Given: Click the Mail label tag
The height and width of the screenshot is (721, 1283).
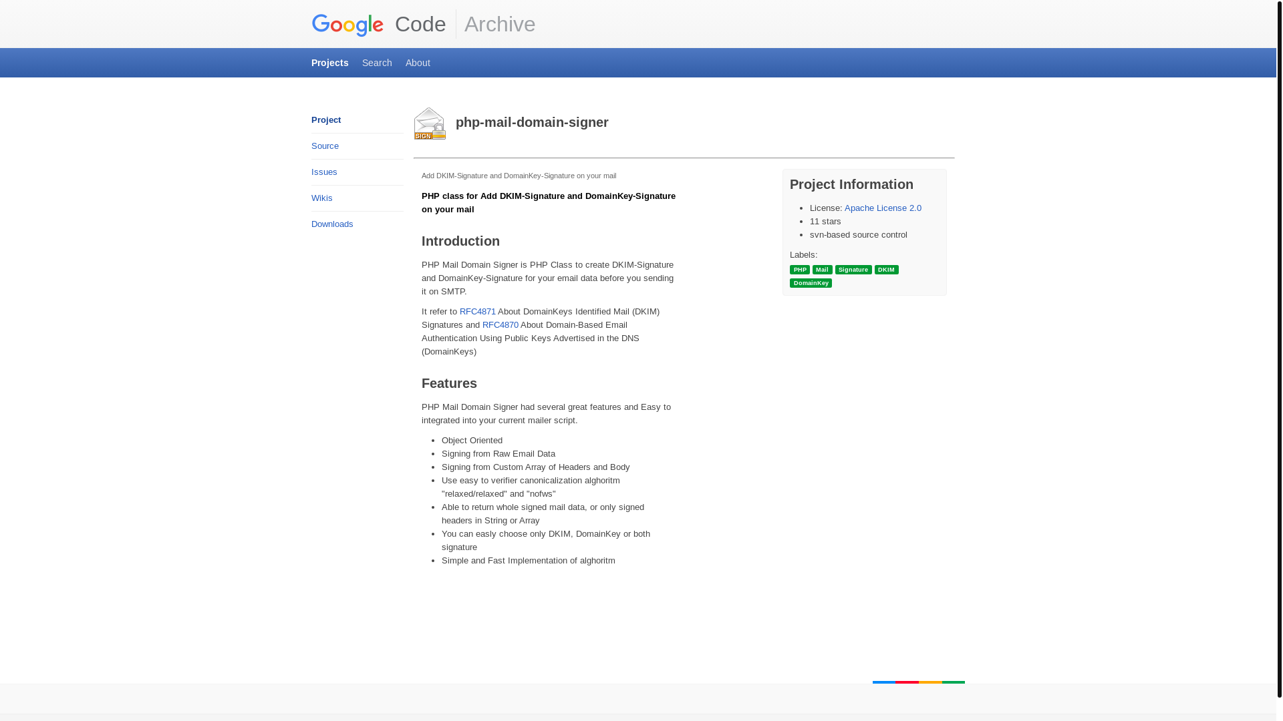Looking at the screenshot, I should tap(822, 270).
